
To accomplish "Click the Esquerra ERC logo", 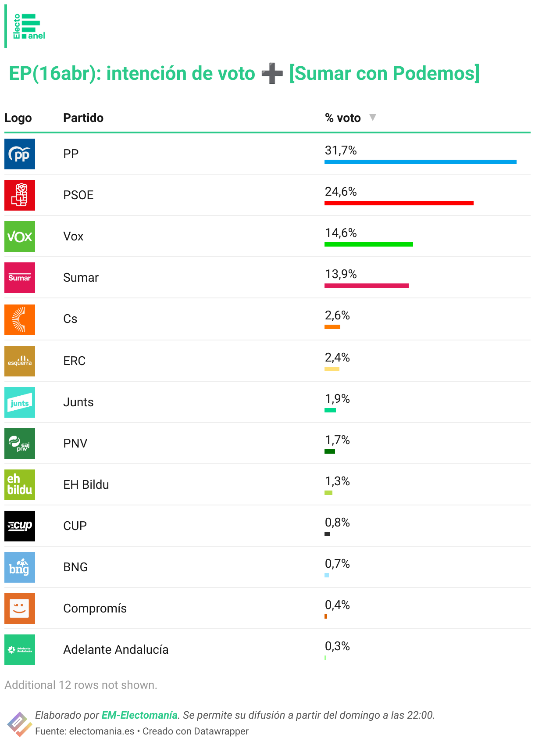I will (20, 361).
